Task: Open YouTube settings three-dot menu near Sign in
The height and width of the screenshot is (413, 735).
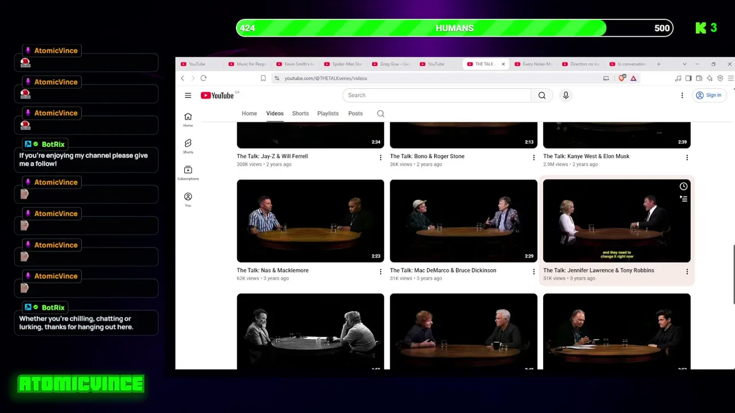Action: tap(682, 95)
